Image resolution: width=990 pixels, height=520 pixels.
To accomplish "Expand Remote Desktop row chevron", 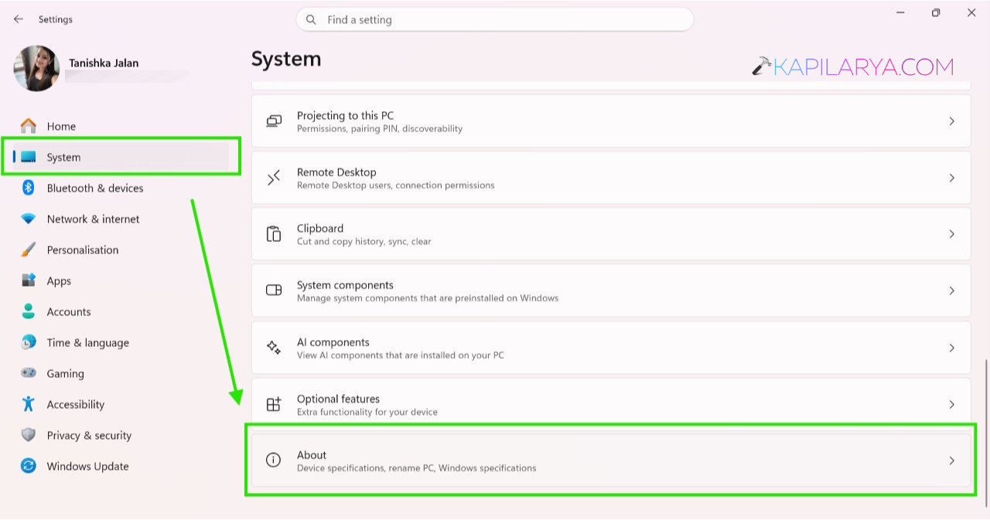I will pos(952,178).
